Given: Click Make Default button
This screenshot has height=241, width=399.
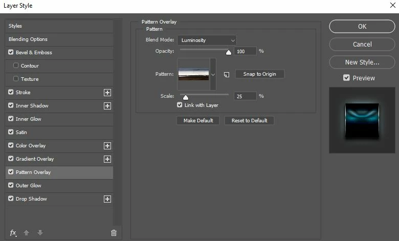Looking at the screenshot, I should [x=198, y=121].
